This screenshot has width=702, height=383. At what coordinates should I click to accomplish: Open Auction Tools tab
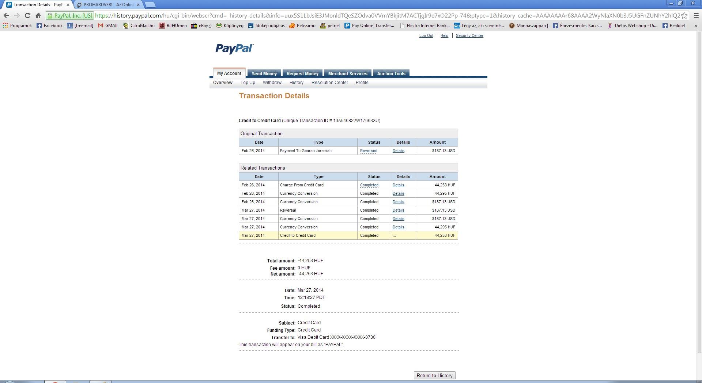tap(391, 73)
